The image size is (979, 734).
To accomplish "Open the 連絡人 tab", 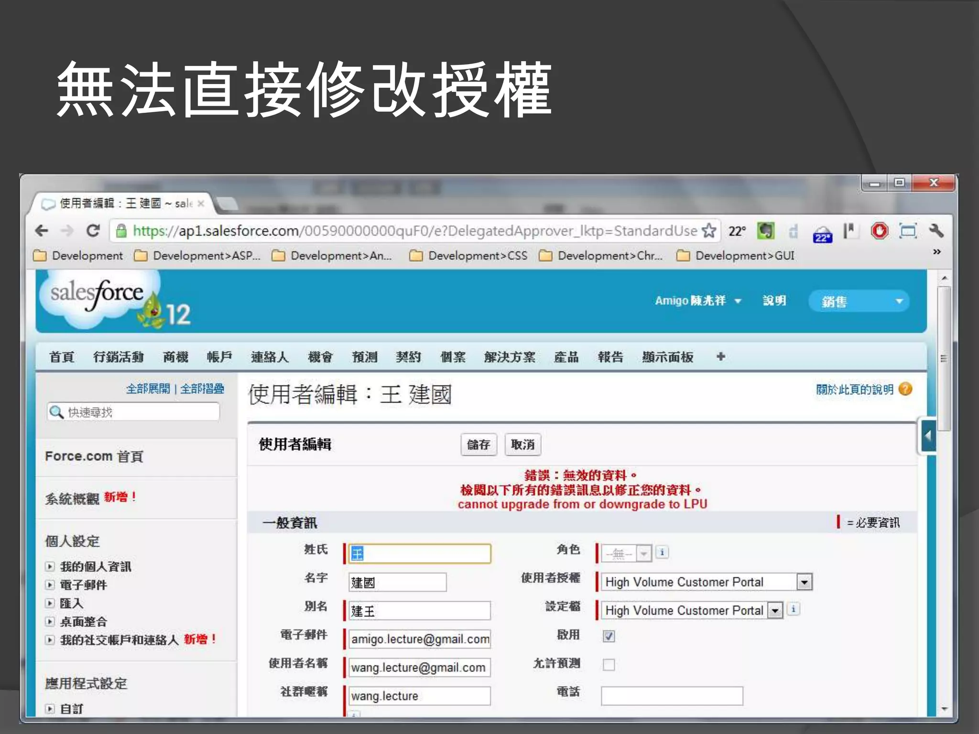I will point(270,357).
